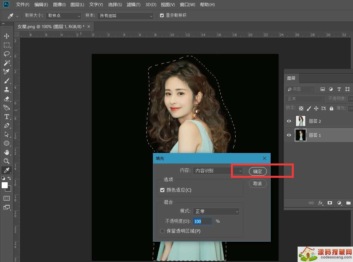This screenshot has height=262, width=353.
Task: Close the 女星.png document tab
Action: tap(89, 26)
